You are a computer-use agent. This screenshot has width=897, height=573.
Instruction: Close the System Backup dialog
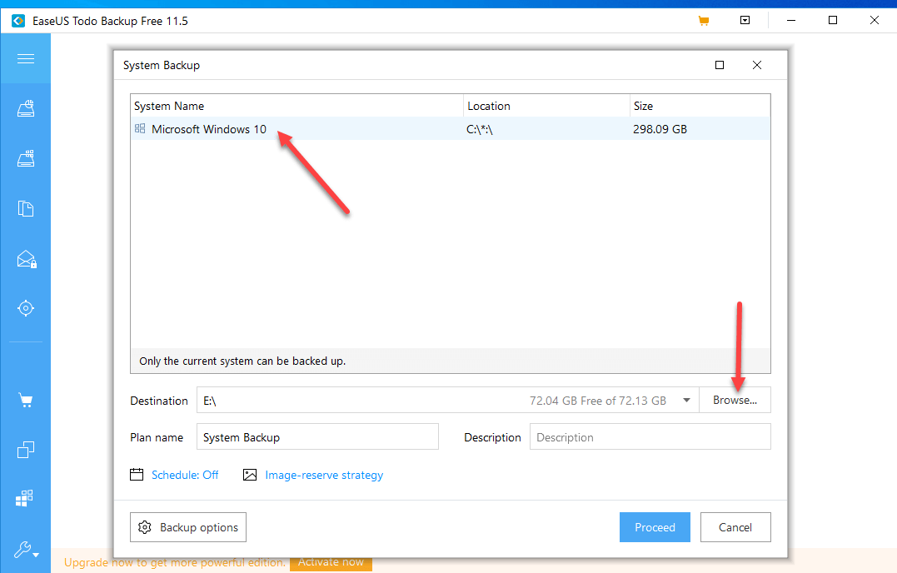(757, 65)
